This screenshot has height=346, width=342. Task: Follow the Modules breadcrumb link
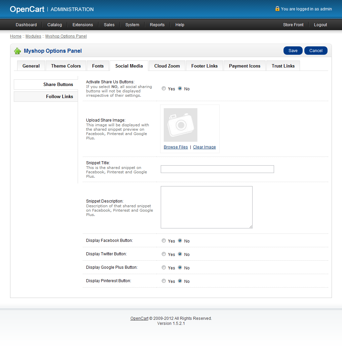[33, 36]
